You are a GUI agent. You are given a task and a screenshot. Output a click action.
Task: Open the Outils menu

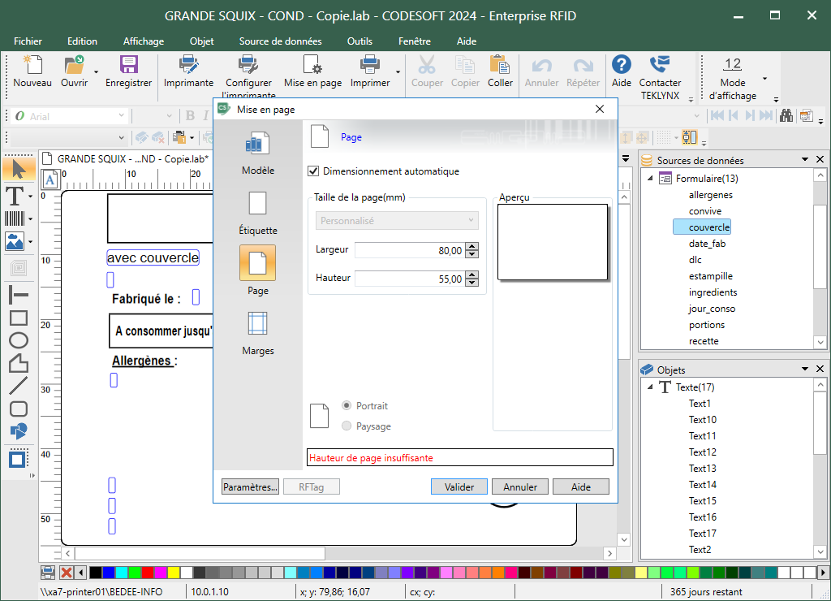(360, 41)
